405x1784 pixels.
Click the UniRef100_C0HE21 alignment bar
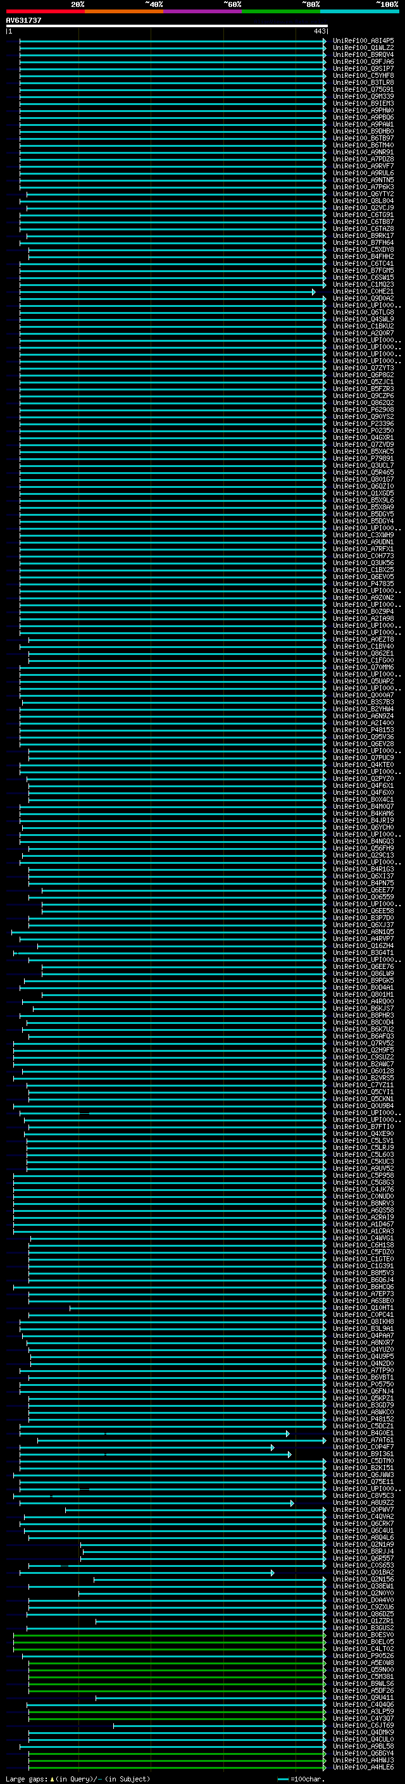point(167,292)
